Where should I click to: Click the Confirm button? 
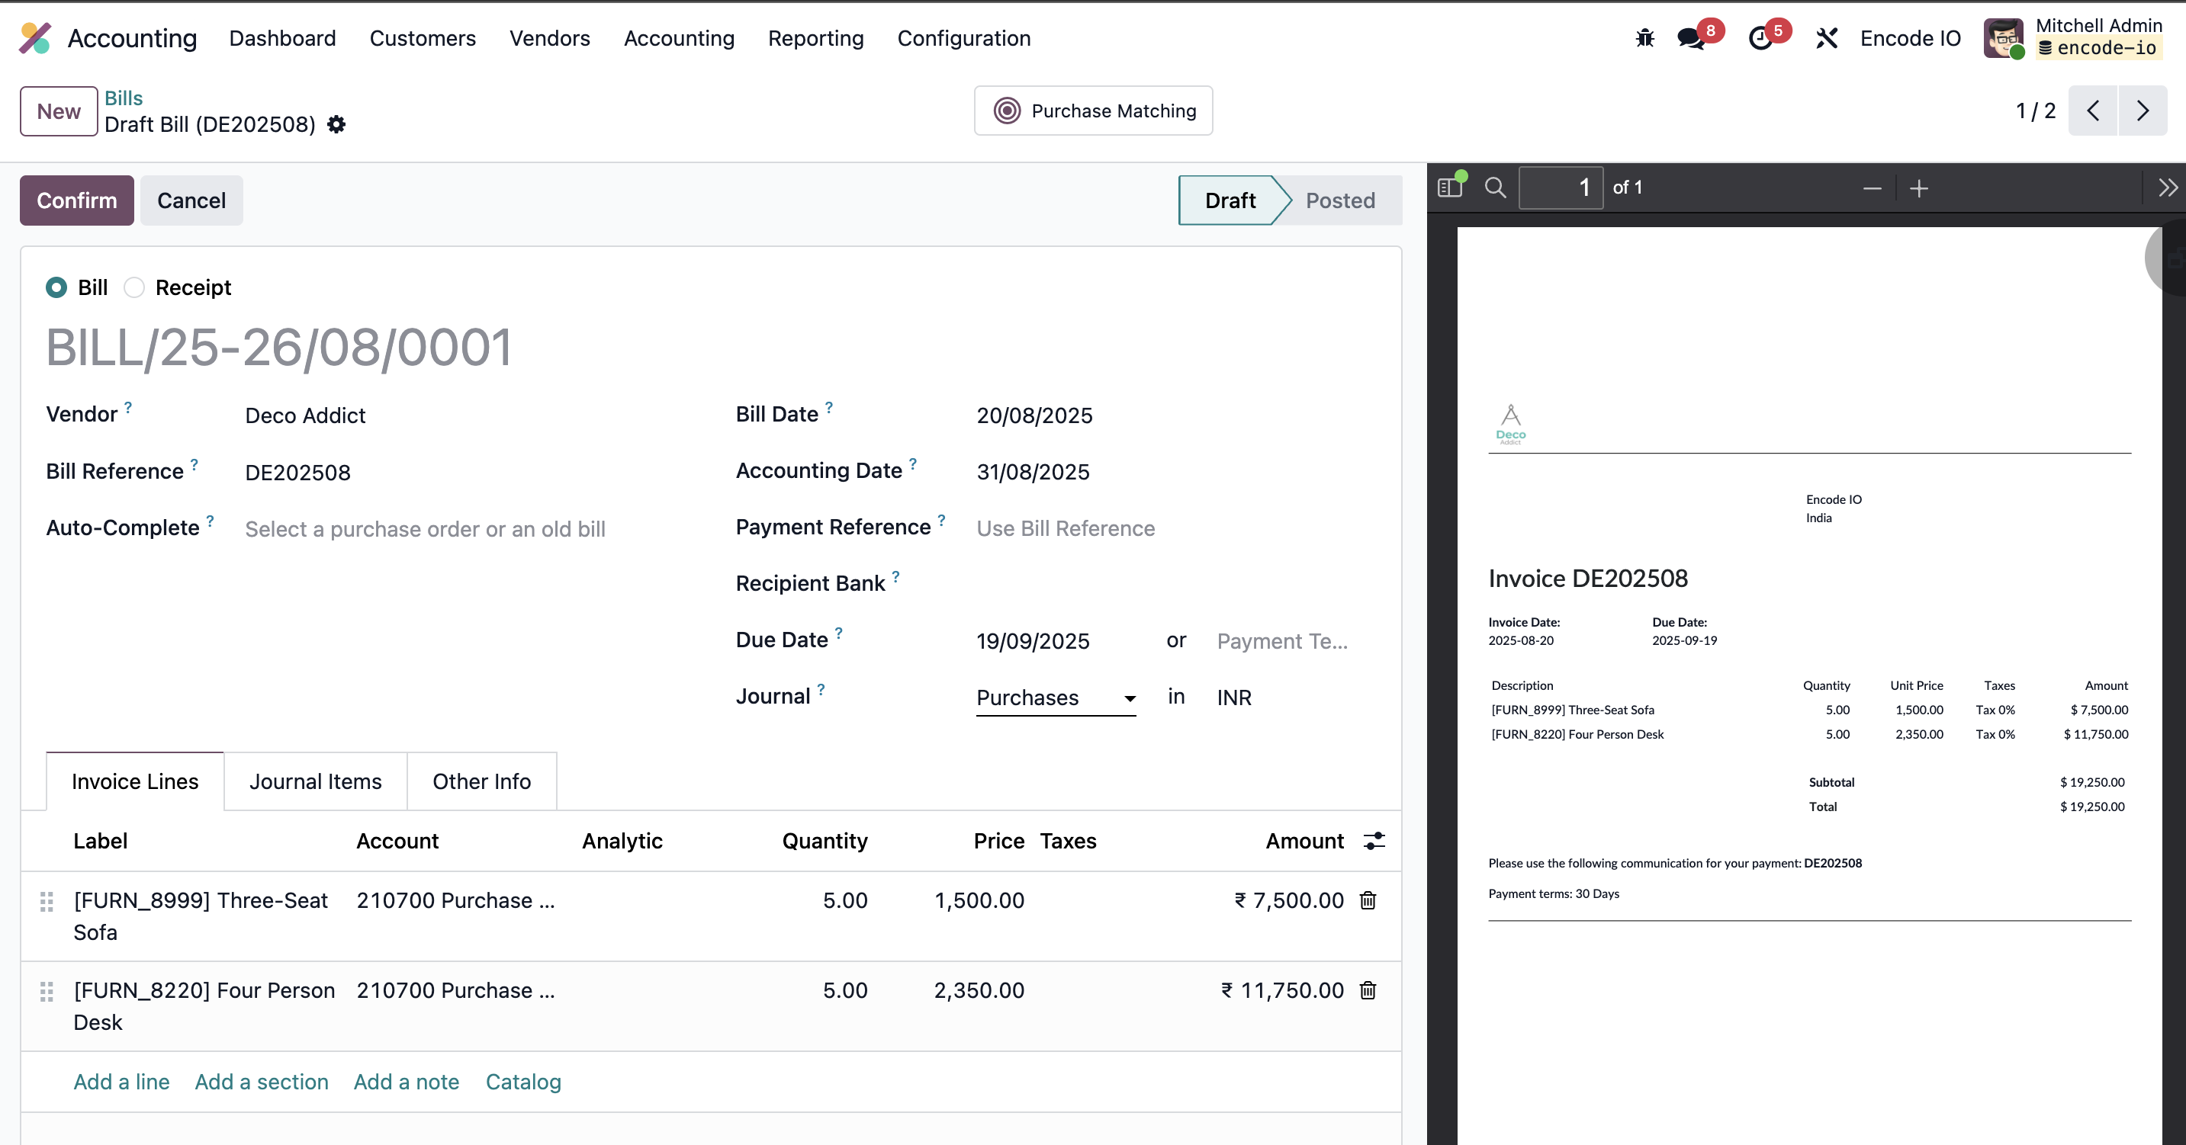pos(76,201)
